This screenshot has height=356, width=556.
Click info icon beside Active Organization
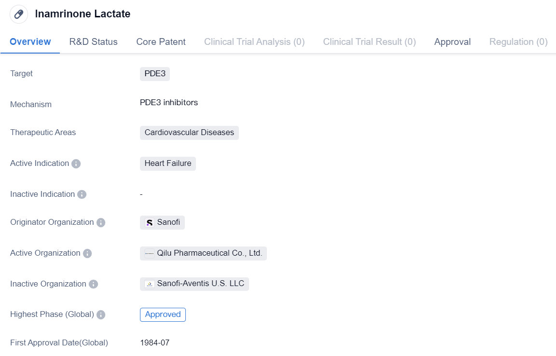[x=87, y=253]
